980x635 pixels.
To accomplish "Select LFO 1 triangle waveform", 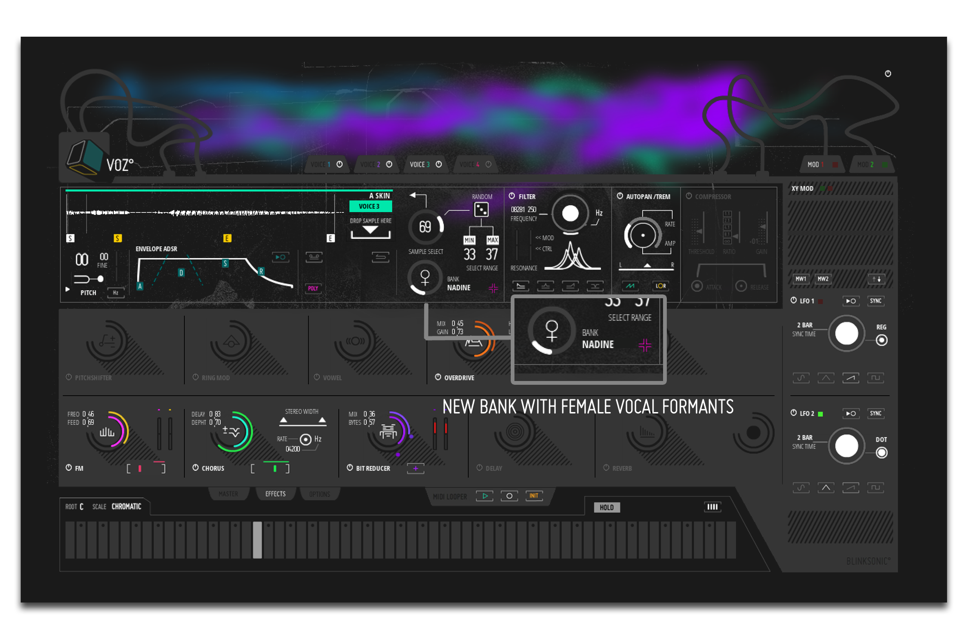I will (826, 378).
